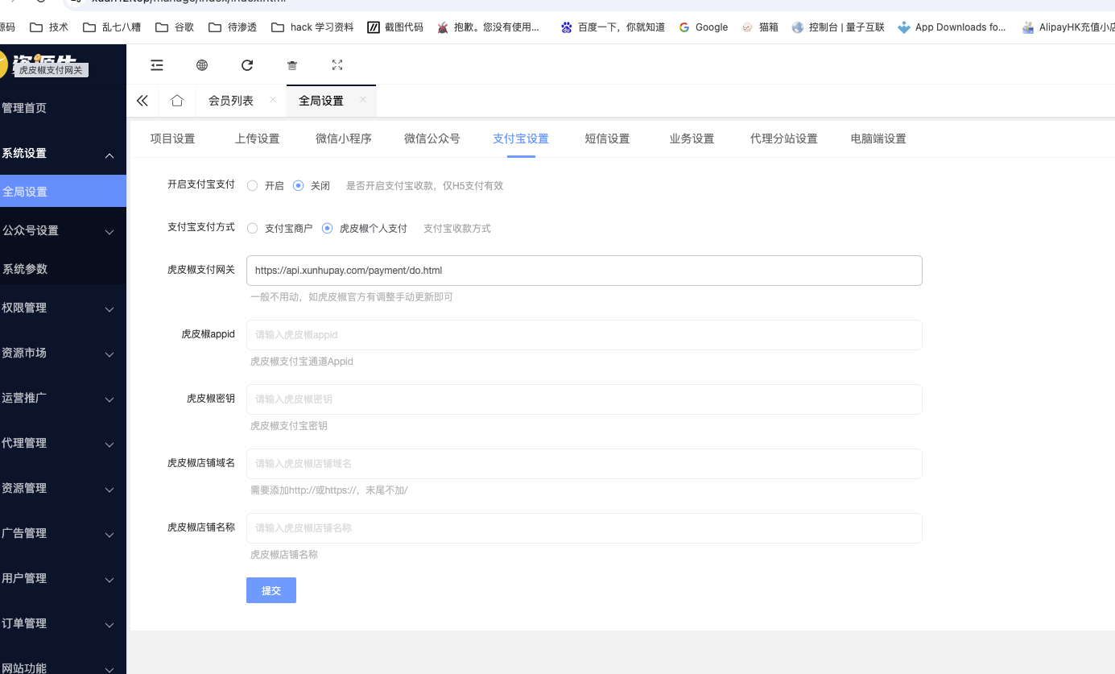Enter fullscreen with the expand icon
This screenshot has width=1115, height=674.
[337, 64]
